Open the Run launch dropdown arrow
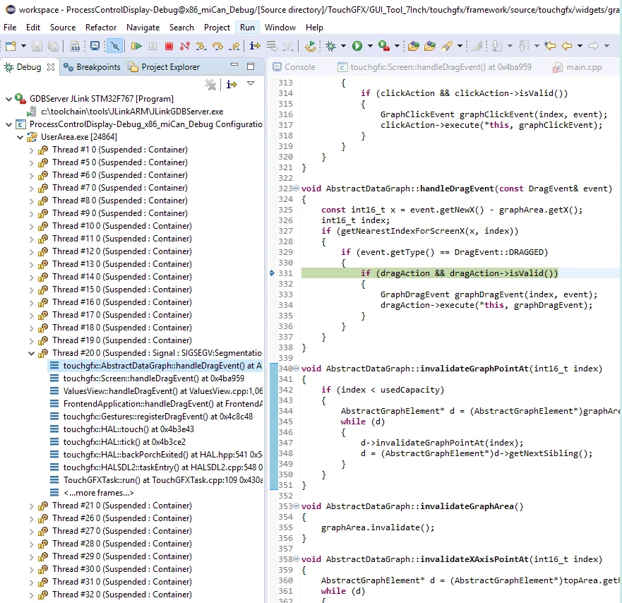The height and width of the screenshot is (603, 622). tap(370, 46)
